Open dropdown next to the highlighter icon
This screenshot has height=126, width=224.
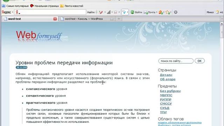point(105,12)
